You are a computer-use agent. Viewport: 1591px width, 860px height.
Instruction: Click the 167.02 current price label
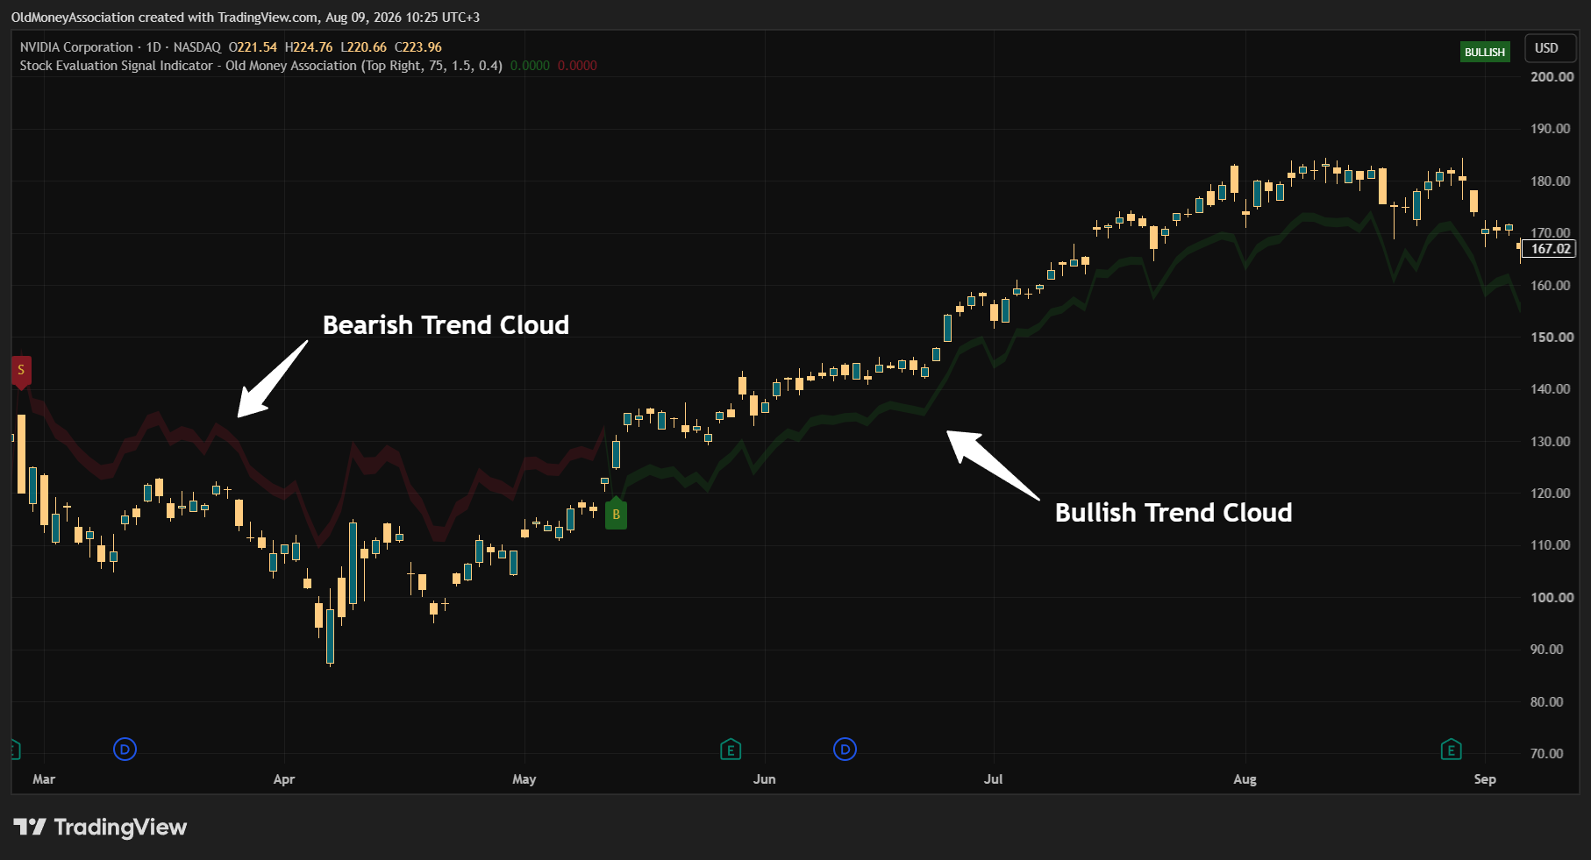[1551, 249]
